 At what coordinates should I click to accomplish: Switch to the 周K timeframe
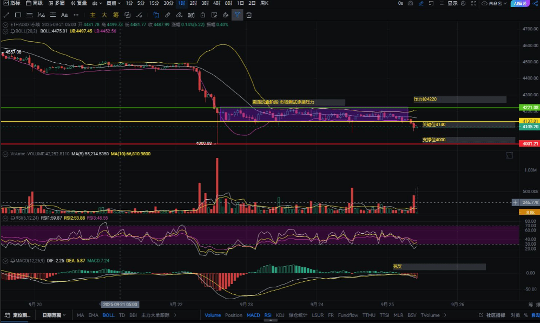[265, 3]
